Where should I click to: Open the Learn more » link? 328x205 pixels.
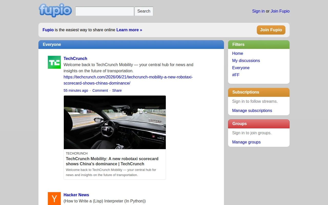(129, 30)
